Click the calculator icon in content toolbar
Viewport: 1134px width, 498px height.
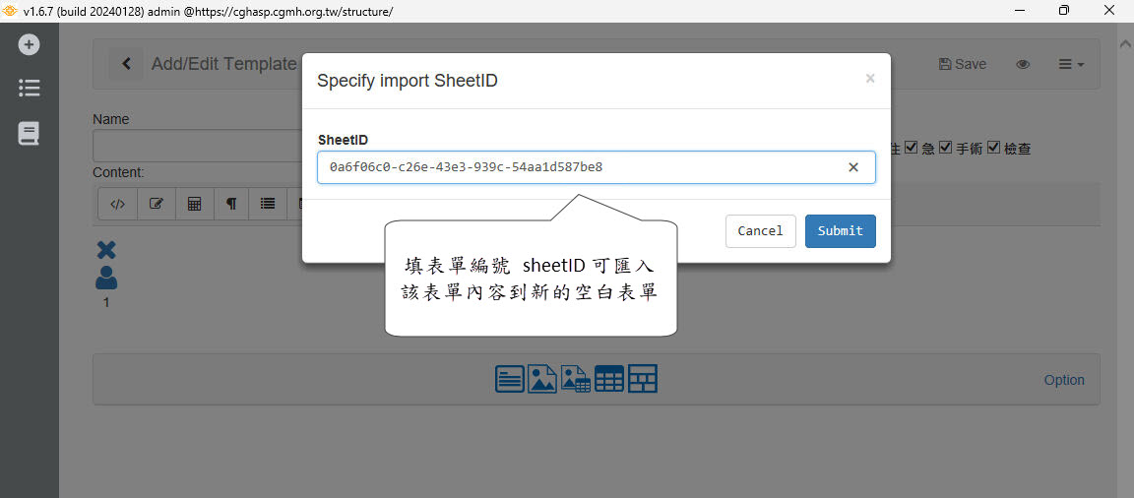point(194,204)
